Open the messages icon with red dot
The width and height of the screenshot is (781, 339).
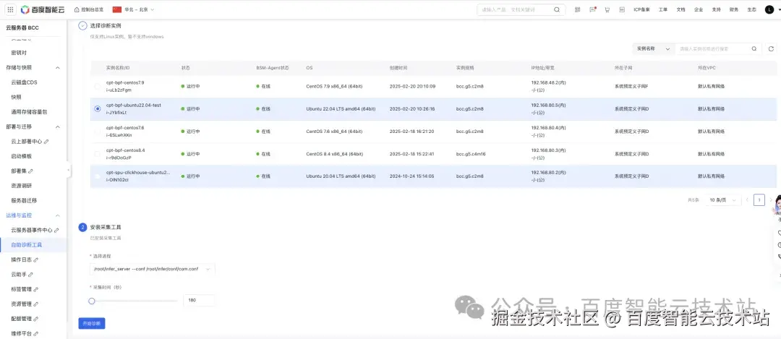coord(593,9)
